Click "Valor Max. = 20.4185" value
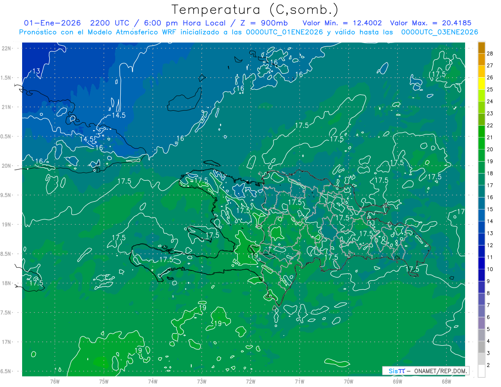This screenshot has width=501, height=387. [430, 23]
